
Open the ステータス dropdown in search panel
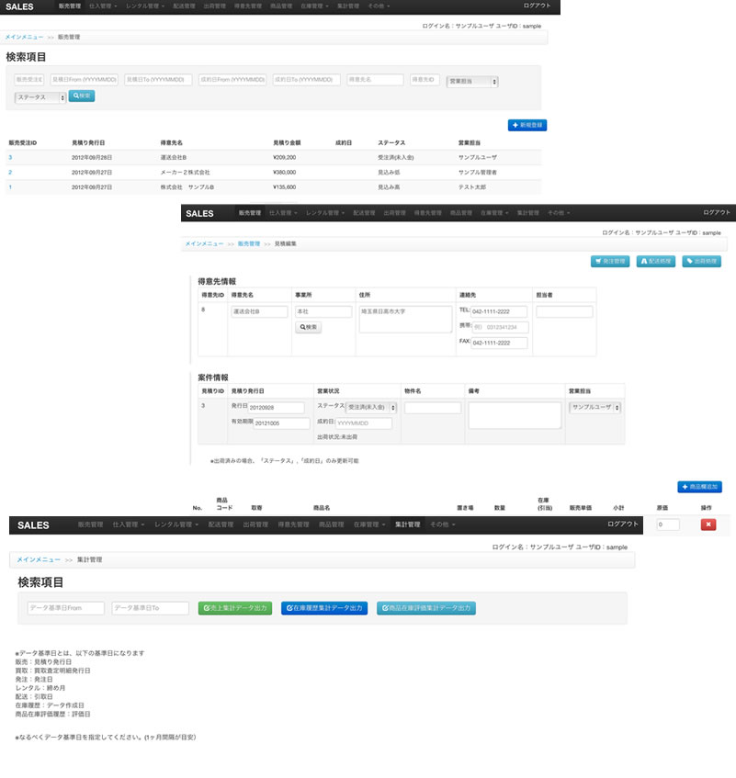pos(40,96)
